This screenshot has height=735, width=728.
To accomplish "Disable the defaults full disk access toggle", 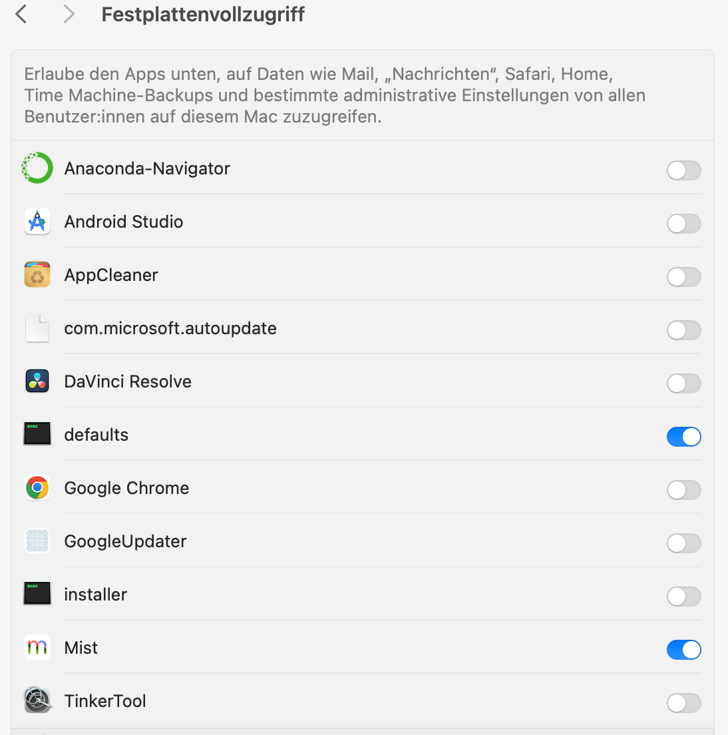I will [683, 437].
